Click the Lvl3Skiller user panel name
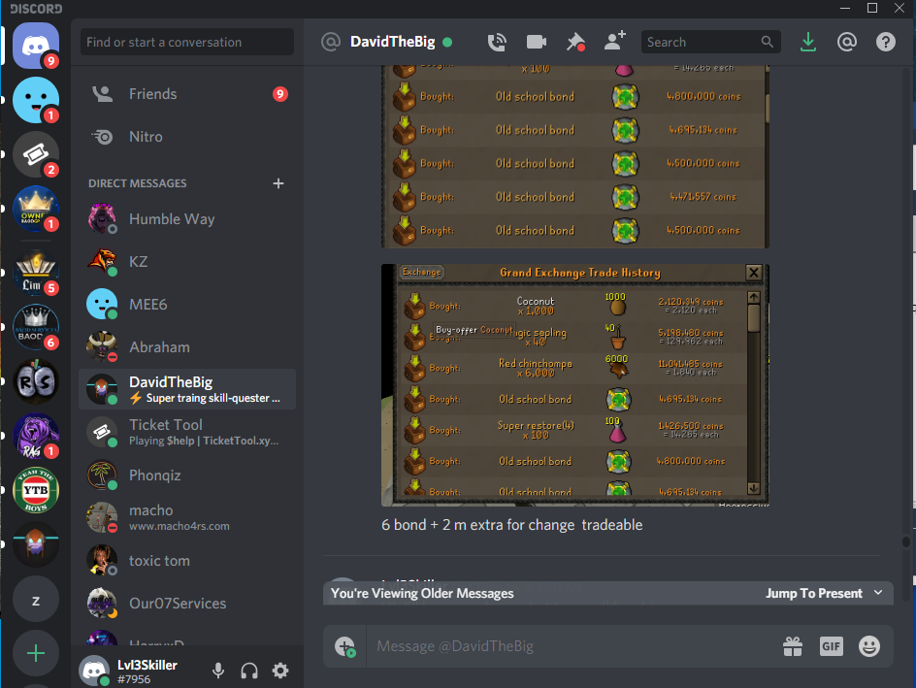 (147, 666)
